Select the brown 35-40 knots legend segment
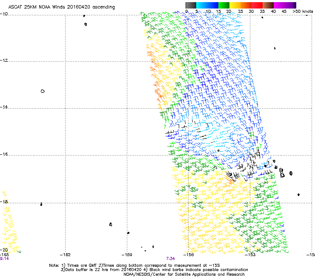The width and height of the screenshot is (315, 277). point(268,5)
